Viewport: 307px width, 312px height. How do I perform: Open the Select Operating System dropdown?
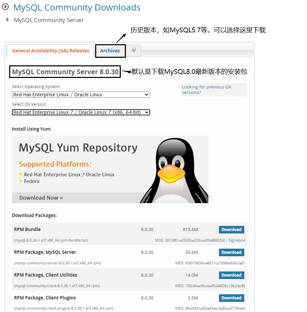[x=81, y=95]
